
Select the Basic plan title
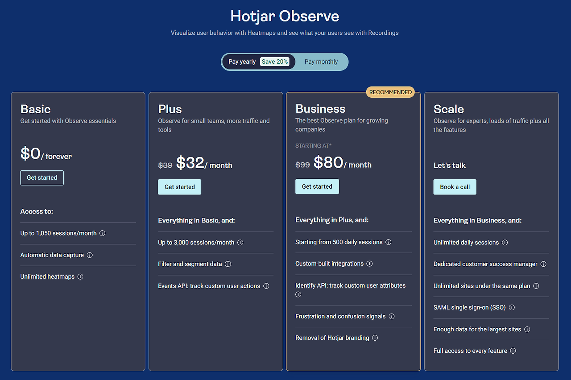36,109
